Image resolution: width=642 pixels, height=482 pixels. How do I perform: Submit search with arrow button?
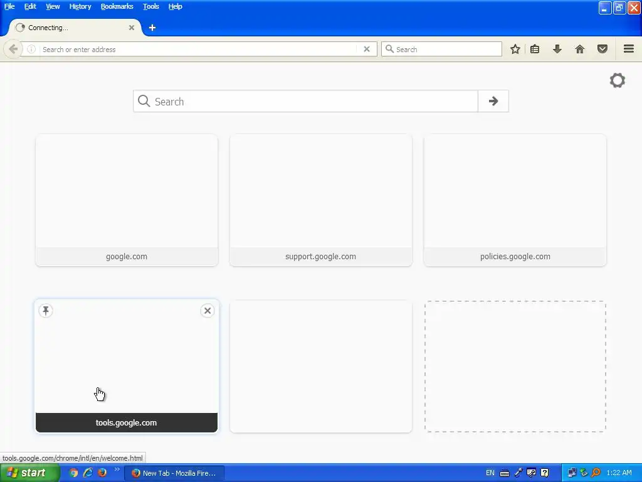coord(493,101)
